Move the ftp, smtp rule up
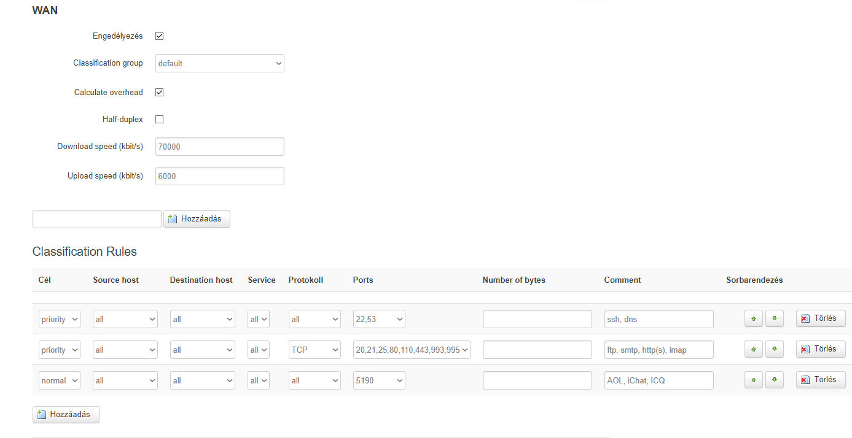 [x=754, y=350]
